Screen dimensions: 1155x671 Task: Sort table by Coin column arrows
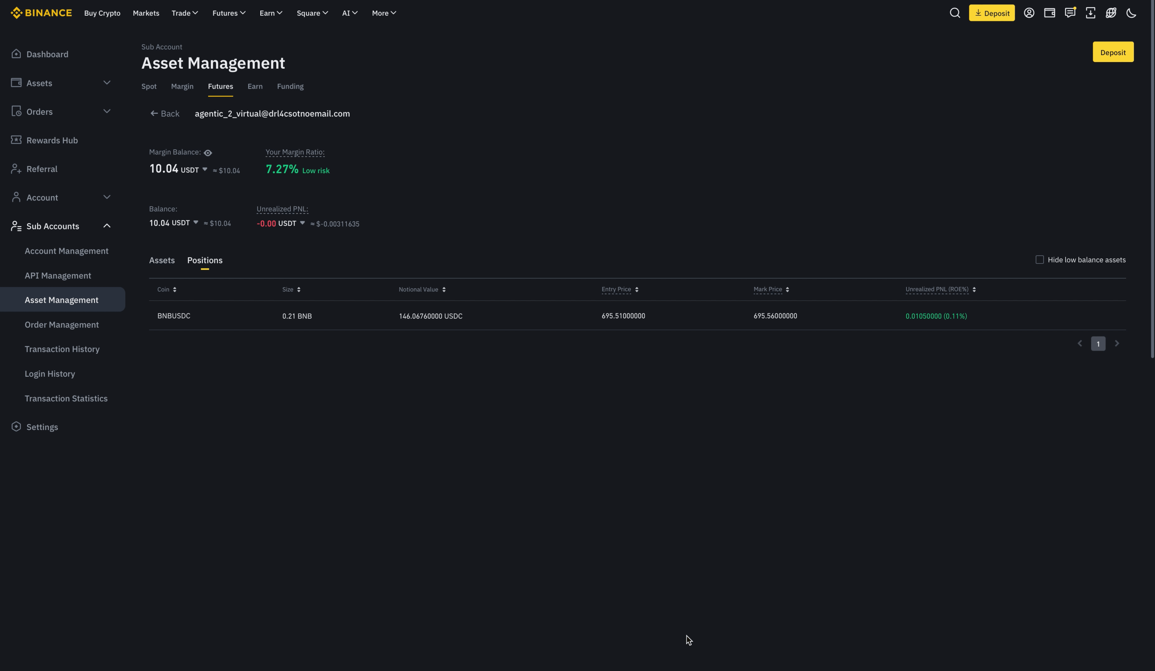(175, 290)
